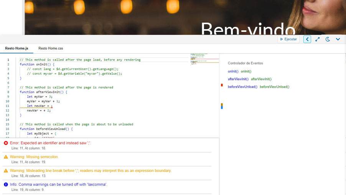Screen dimensions: 346x195
Task: Click on 'let myVar = 3;' code line
Action: (40, 97)
